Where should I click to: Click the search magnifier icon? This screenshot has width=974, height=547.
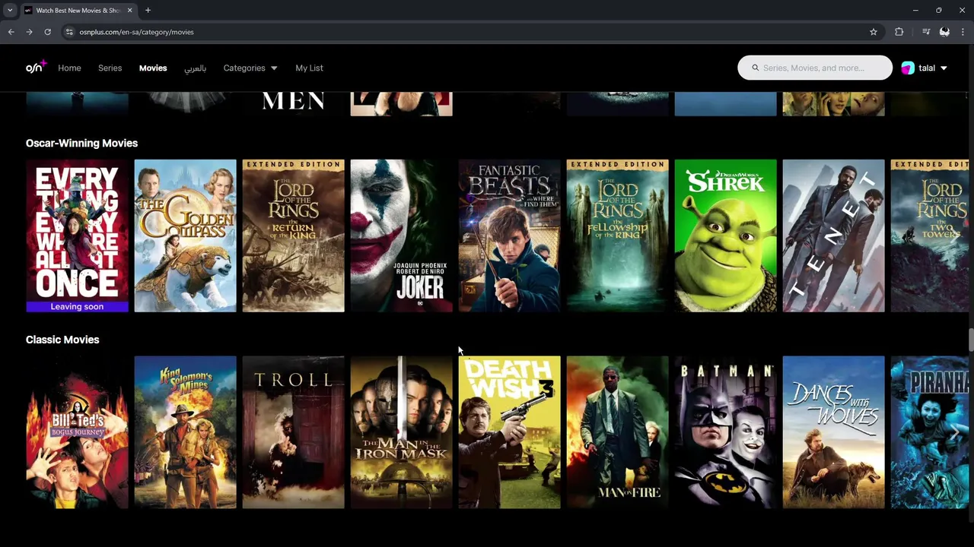756,68
